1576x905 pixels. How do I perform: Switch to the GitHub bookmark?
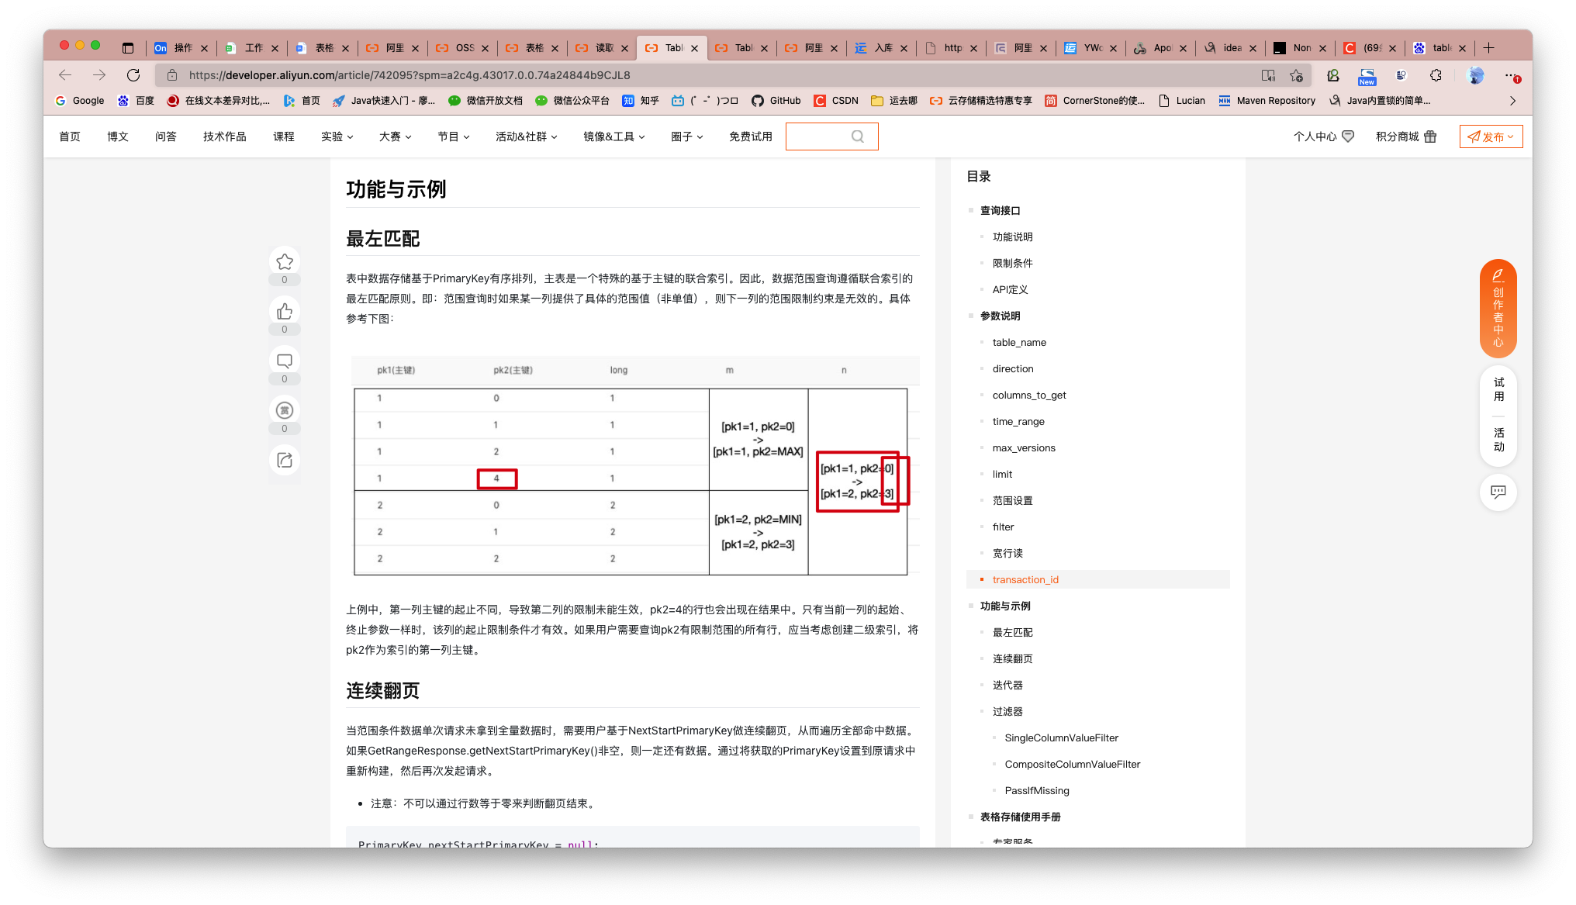[776, 101]
